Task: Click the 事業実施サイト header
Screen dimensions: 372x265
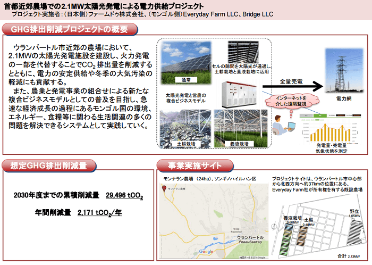Action: pyautogui.click(x=195, y=165)
